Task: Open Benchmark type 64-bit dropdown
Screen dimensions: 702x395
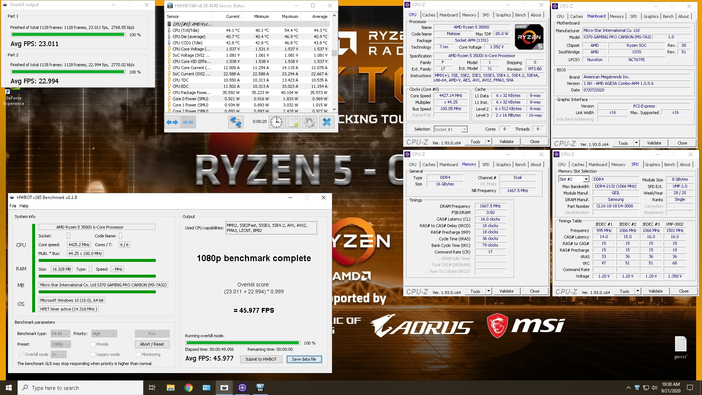Action: pos(60,334)
